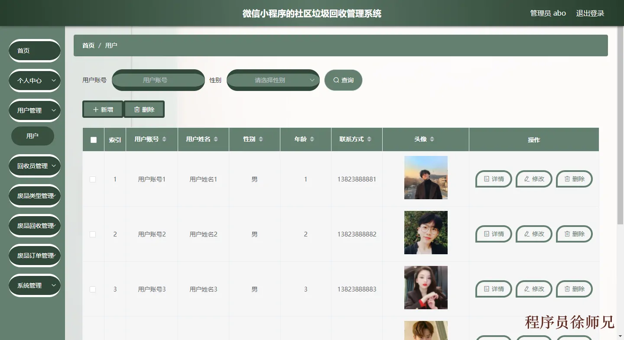624x340 pixels.
Task: Open 详情 for 用户账号2 row
Action: coord(494,234)
